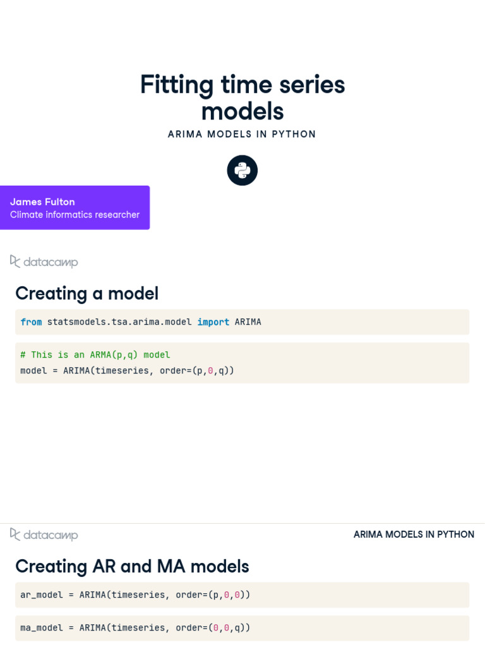This screenshot has width=485, height=647.
Task: Click the "Creating a model" heading
Action: [x=87, y=293]
